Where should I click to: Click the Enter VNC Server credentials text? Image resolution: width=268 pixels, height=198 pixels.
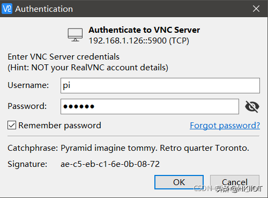click(63, 57)
